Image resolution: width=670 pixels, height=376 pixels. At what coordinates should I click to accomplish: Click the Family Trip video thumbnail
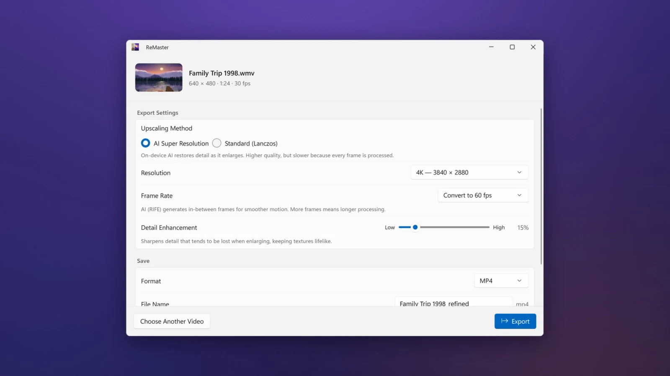tap(159, 78)
